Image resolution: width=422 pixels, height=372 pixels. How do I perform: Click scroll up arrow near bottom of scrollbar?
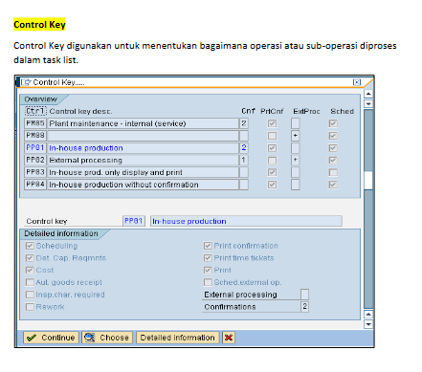(368, 314)
